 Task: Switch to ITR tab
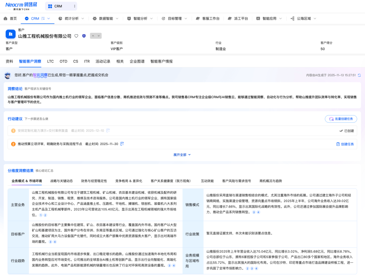[87, 61]
